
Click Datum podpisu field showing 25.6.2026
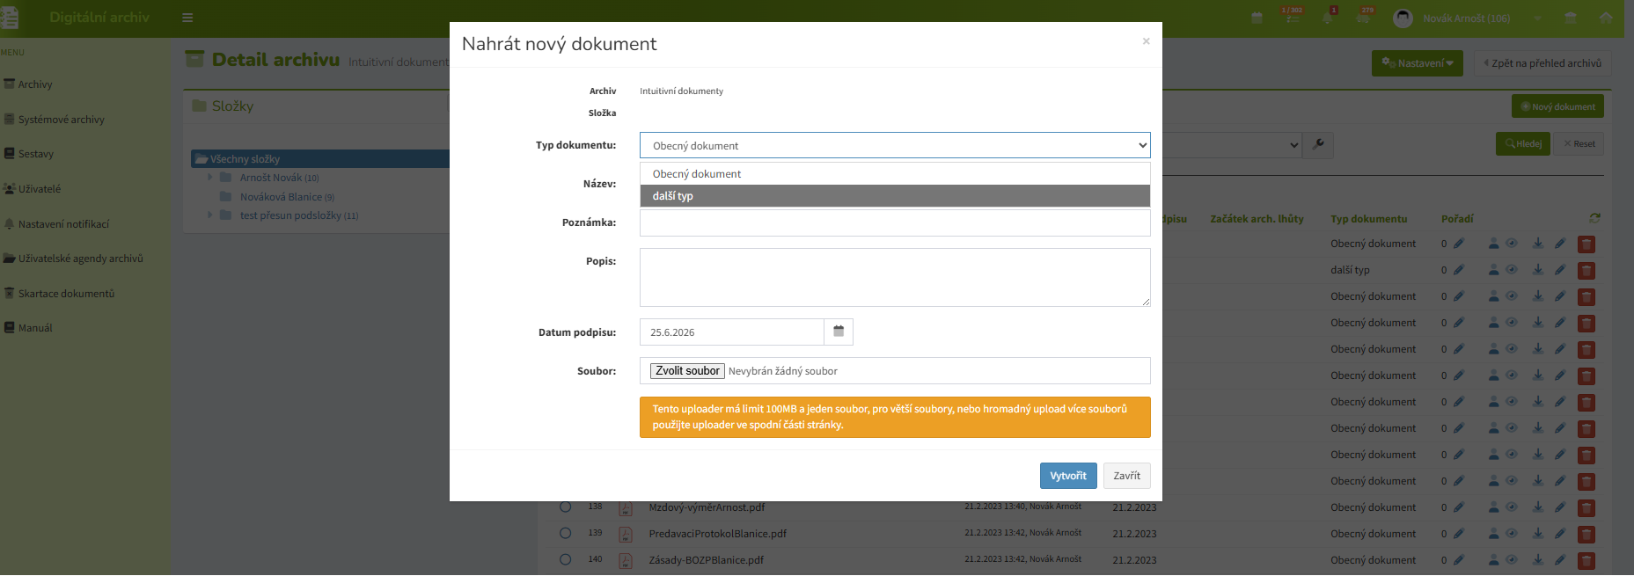pos(732,332)
